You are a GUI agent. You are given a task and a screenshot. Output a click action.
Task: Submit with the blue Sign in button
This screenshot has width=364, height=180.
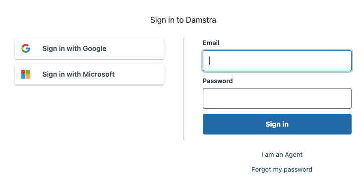click(x=277, y=124)
